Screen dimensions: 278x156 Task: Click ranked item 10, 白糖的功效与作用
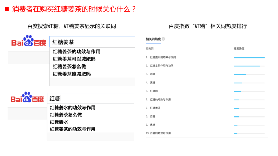pos(160,133)
